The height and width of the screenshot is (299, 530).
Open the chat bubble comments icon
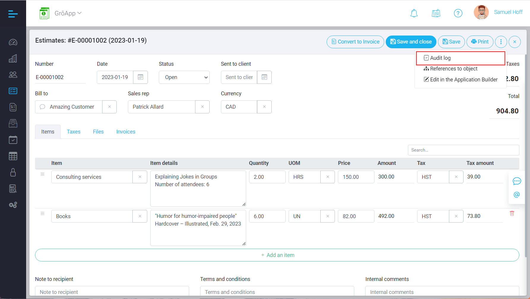[517, 181]
